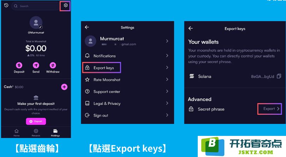Go back from the Export keys screen
Image resolution: width=286 pixels, height=157 pixels.
click(x=191, y=29)
